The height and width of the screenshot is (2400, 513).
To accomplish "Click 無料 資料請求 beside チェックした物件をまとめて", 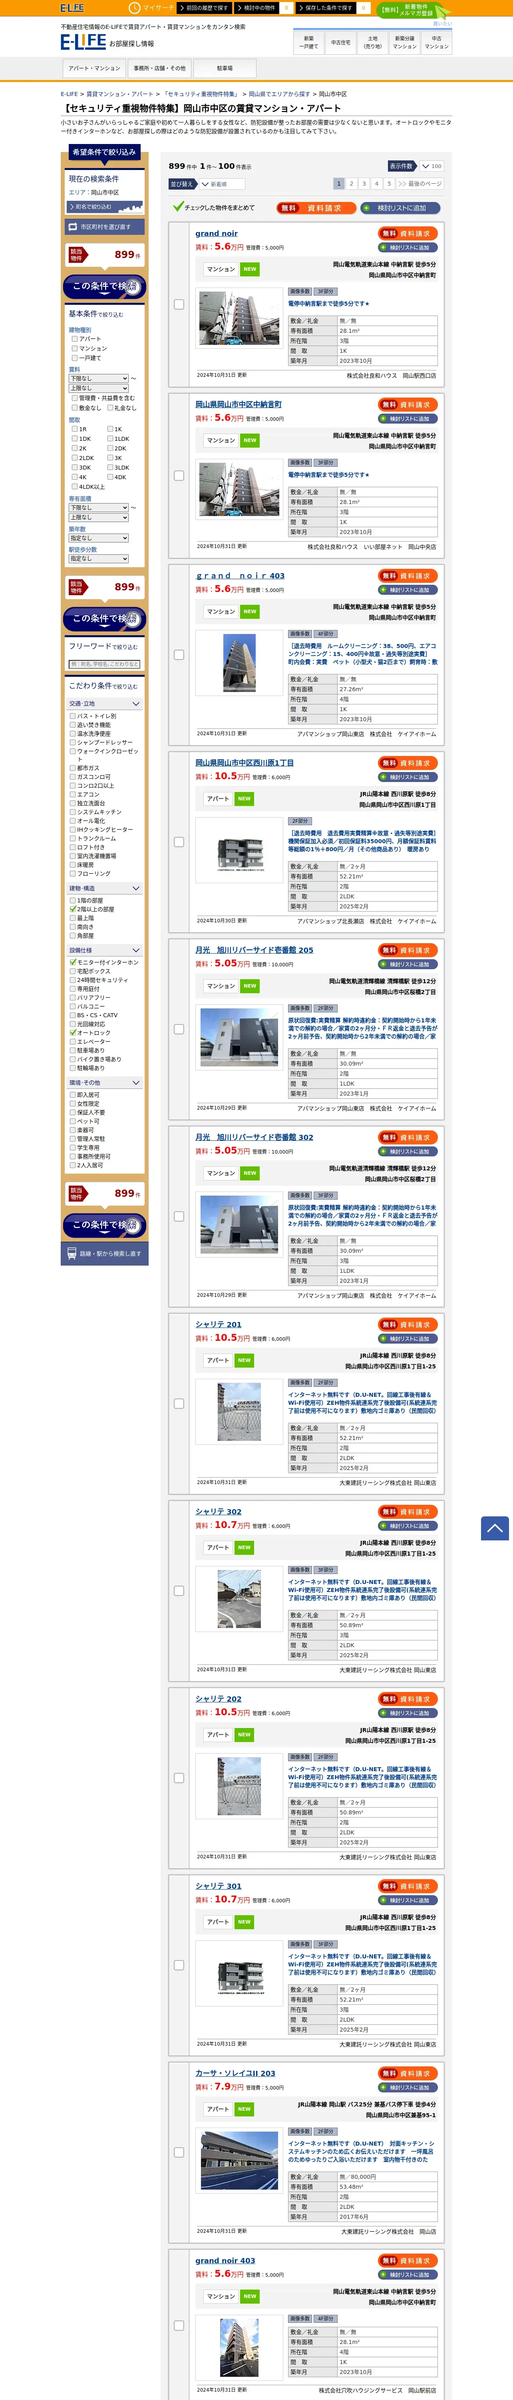I will pos(316,208).
